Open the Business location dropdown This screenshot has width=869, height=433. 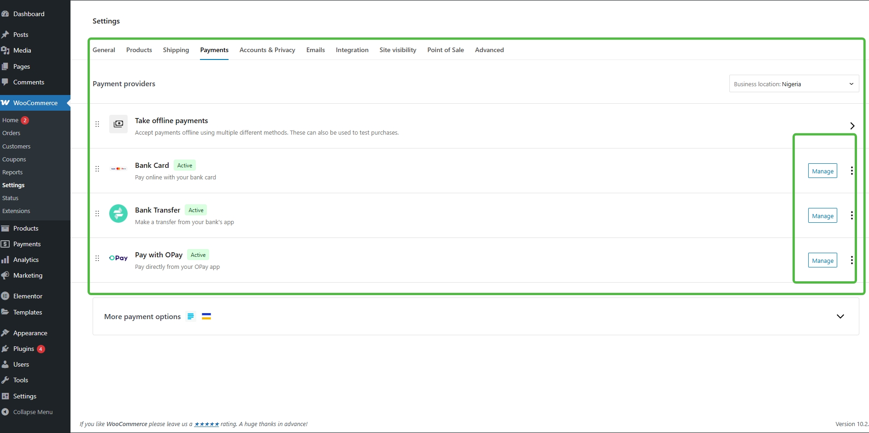[793, 83]
